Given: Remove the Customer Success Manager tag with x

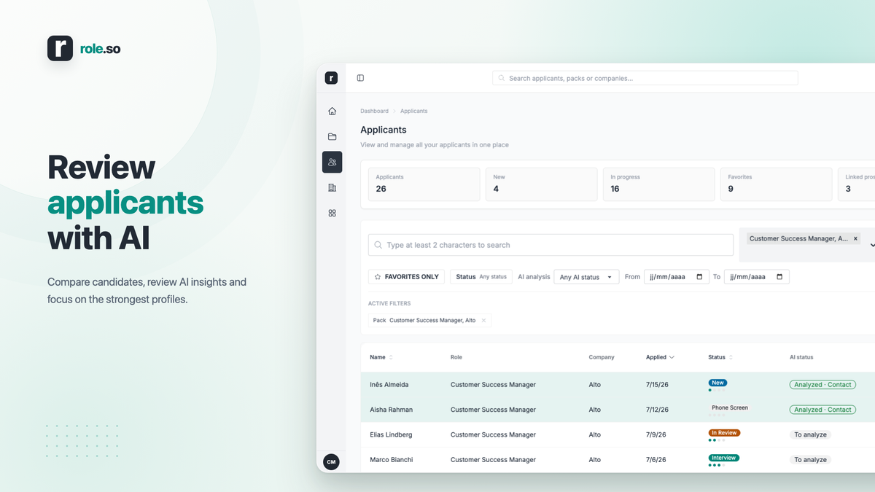Looking at the screenshot, I should point(856,238).
